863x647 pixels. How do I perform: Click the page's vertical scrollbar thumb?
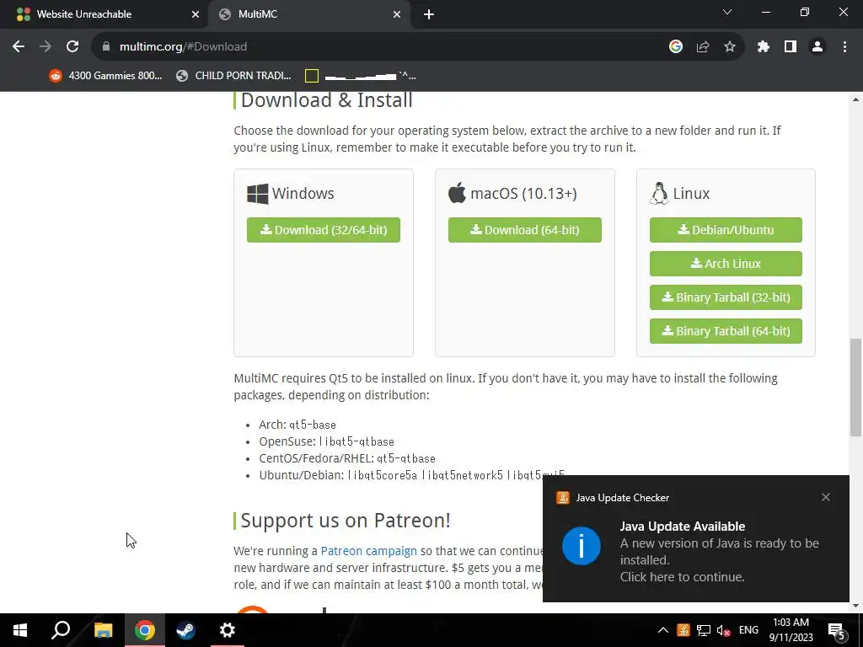(x=855, y=388)
